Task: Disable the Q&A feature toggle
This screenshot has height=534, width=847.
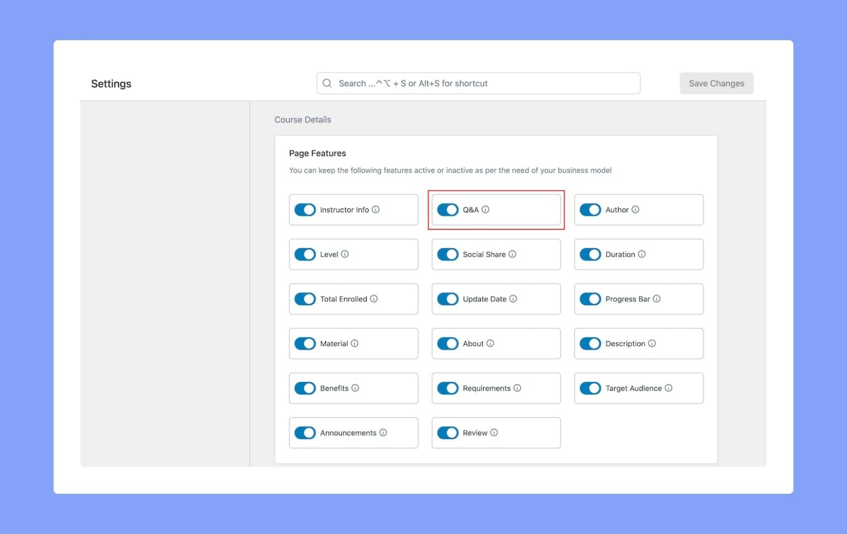Action: [448, 210]
